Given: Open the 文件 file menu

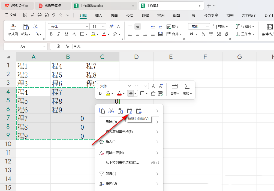Looking at the screenshot, I should click(x=11, y=15).
